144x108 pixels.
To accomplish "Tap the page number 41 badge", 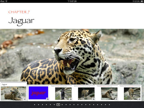I will (x=116, y=99).
